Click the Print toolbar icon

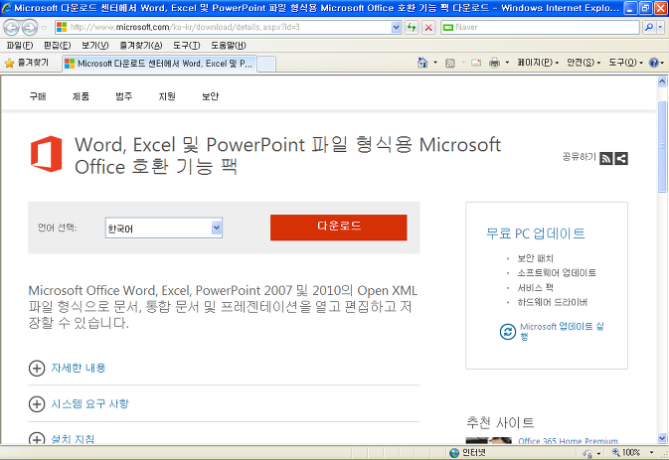pos(494,64)
